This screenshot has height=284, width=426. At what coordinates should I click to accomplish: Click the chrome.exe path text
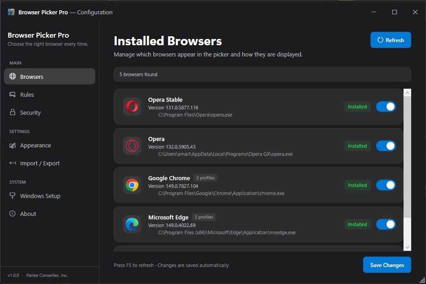click(x=221, y=194)
